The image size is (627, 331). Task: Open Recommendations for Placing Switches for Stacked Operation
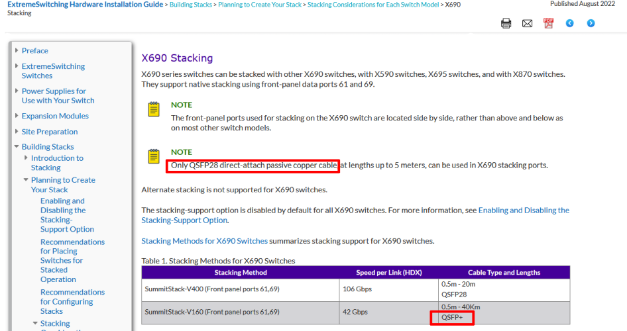point(72,260)
